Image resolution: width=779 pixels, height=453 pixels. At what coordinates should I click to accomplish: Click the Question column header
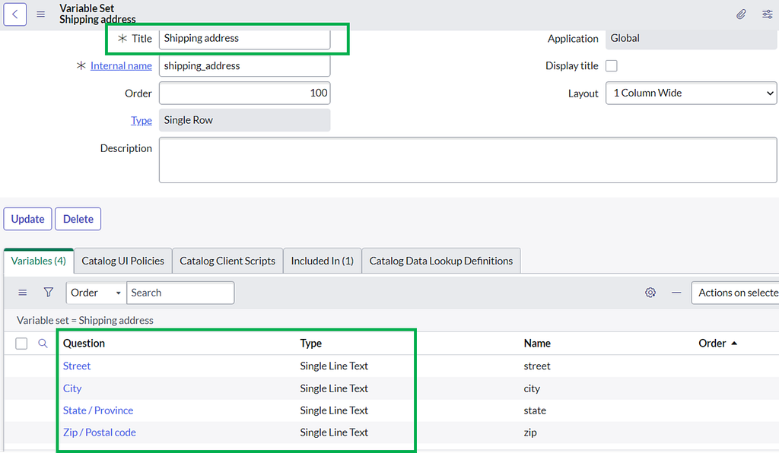coord(84,344)
